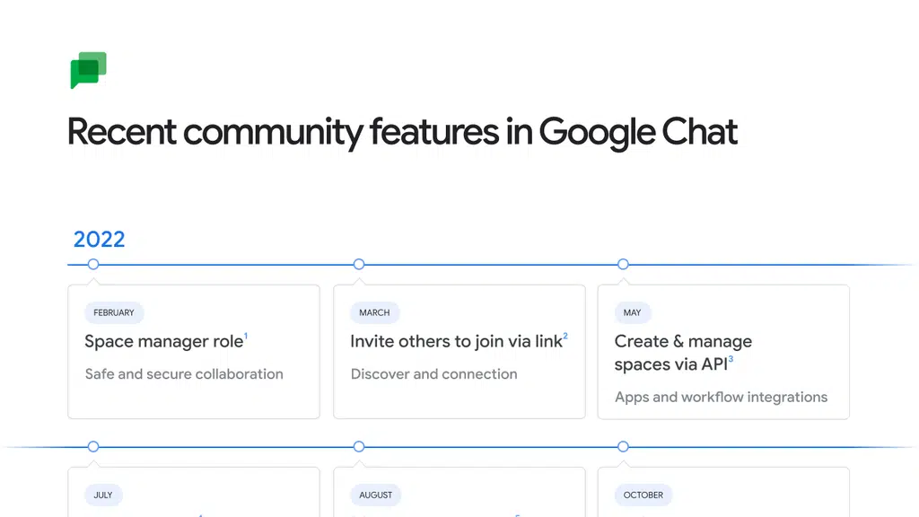
Task: Click the 2022 year label
Action: [x=99, y=239]
